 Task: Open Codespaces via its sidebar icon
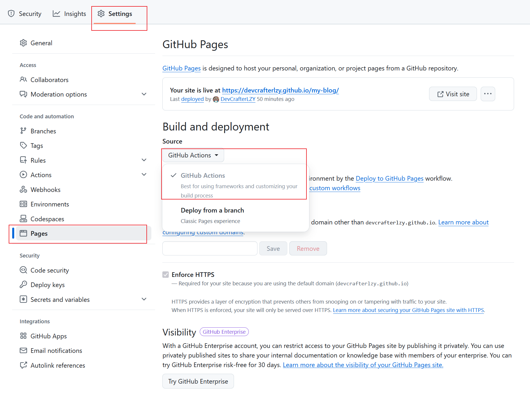[x=23, y=219]
